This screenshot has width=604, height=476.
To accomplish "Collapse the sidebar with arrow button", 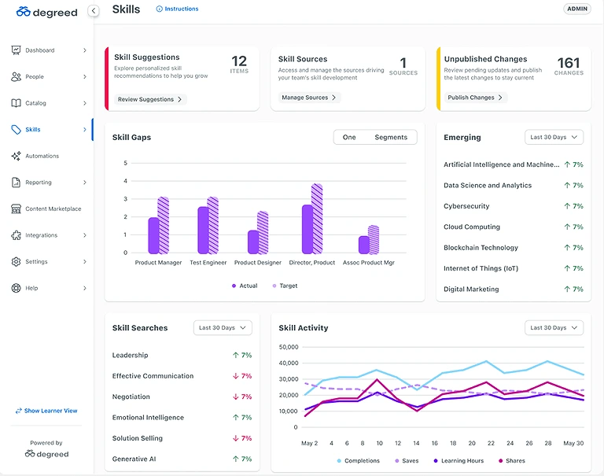I will (x=94, y=11).
